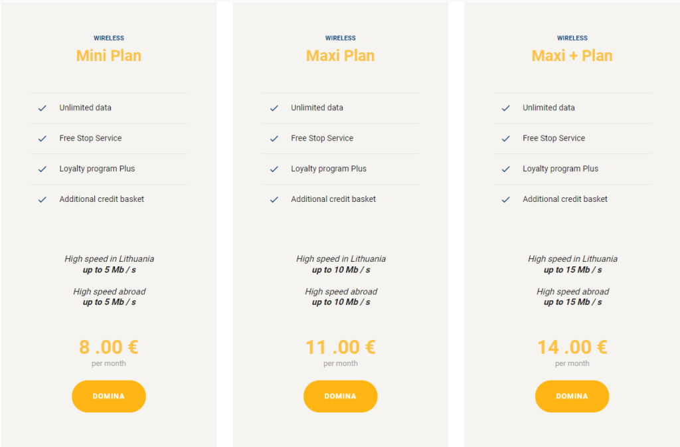Select the Maxi Plan DOMINA button

click(340, 396)
